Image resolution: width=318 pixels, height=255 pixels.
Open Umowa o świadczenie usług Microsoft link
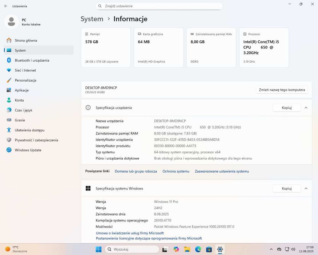tap(130, 233)
